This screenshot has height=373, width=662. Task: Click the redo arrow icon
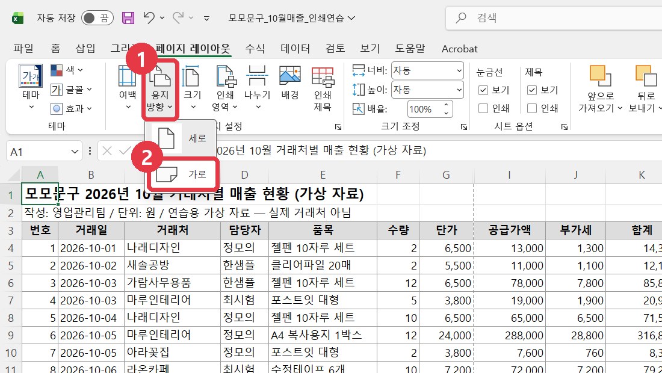[178, 17]
